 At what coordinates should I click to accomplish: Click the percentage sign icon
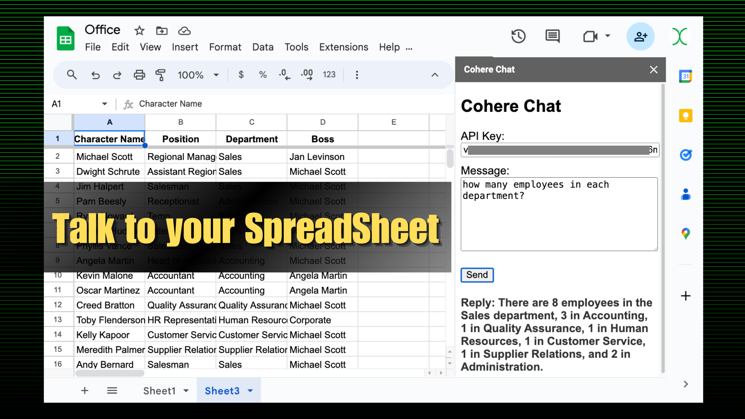[262, 75]
